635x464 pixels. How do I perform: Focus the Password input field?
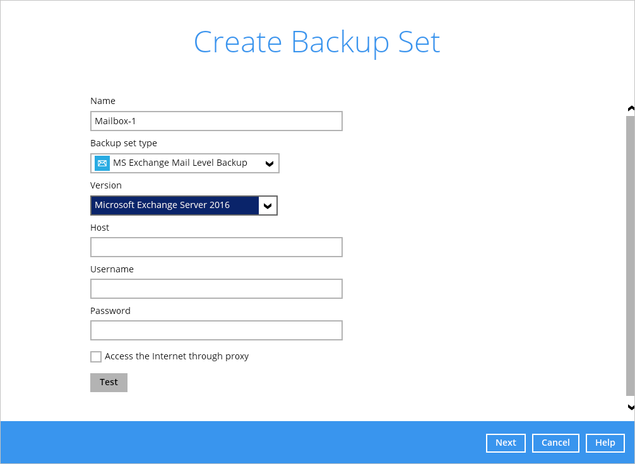(x=217, y=330)
